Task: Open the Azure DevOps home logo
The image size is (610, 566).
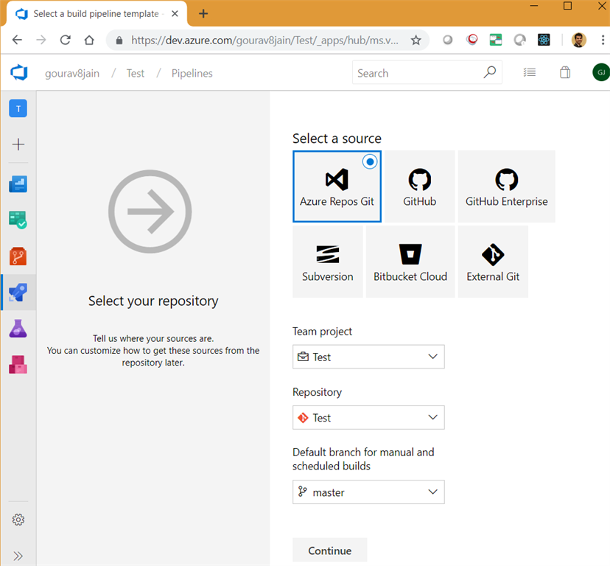Action: point(19,73)
